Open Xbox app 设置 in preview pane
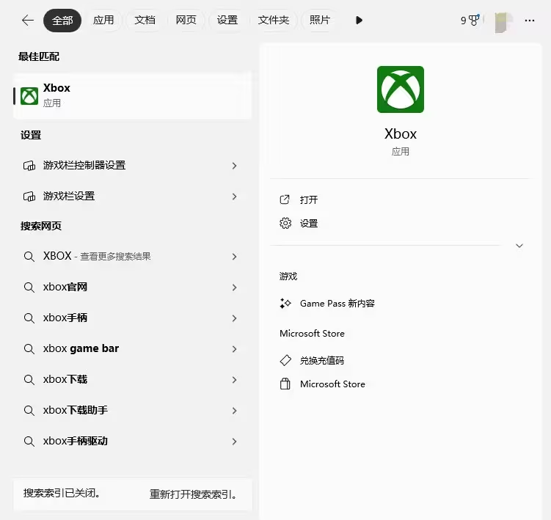 (309, 224)
